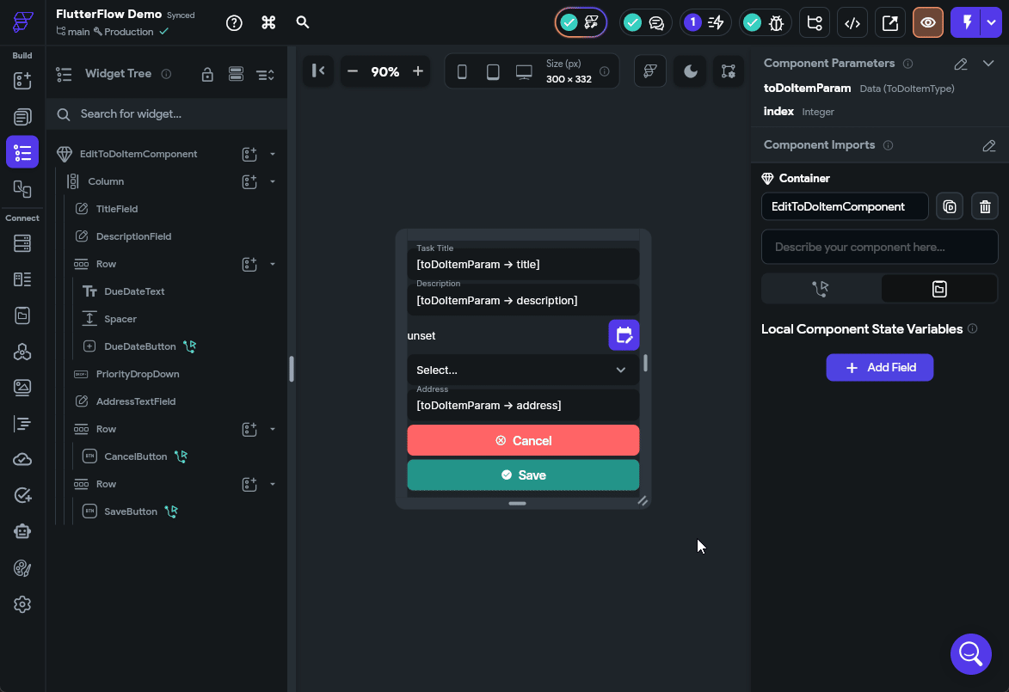Screen dimensions: 1009x692
Task: Open Agents robot sidebar icon
Action: (x=22, y=531)
